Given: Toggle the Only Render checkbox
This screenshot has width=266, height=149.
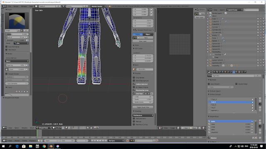Looking at the screenshot, I should (134, 77).
